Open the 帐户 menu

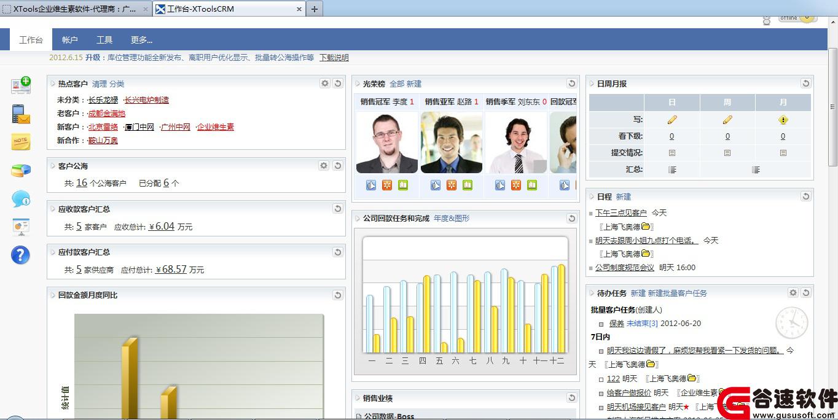coord(70,40)
